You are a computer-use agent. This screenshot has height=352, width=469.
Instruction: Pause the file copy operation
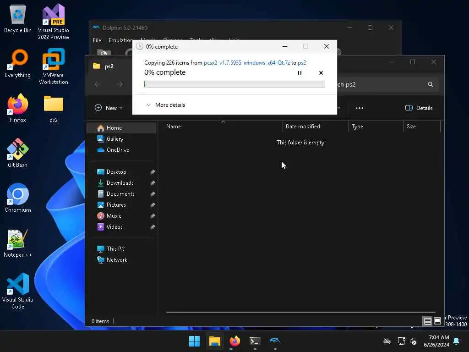pos(300,73)
